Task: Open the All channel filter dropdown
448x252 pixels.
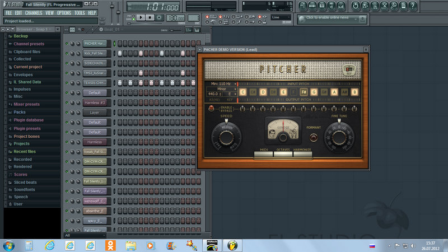Action: coord(85,235)
